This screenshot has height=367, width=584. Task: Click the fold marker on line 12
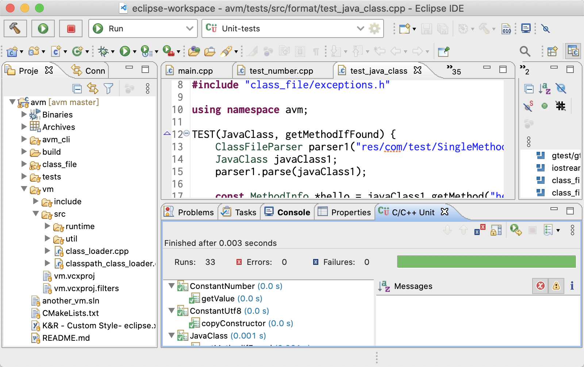[187, 134]
